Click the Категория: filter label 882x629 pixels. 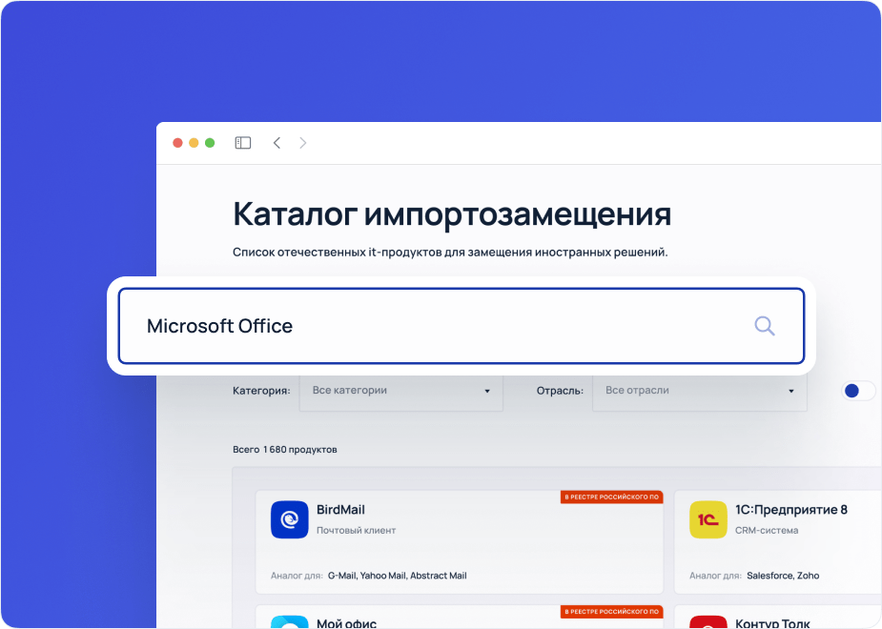[x=261, y=391]
